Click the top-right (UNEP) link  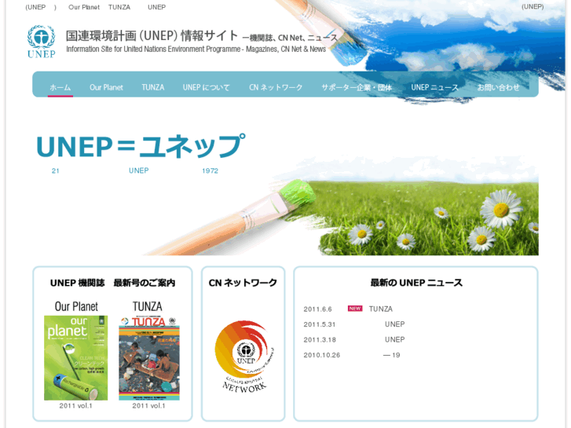(x=533, y=6)
